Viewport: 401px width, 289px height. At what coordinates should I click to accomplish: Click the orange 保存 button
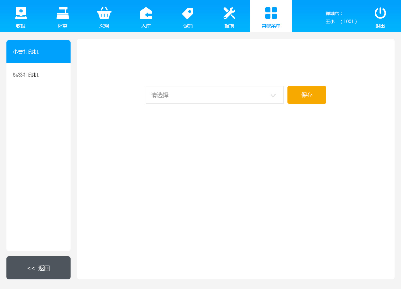[x=307, y=95]
